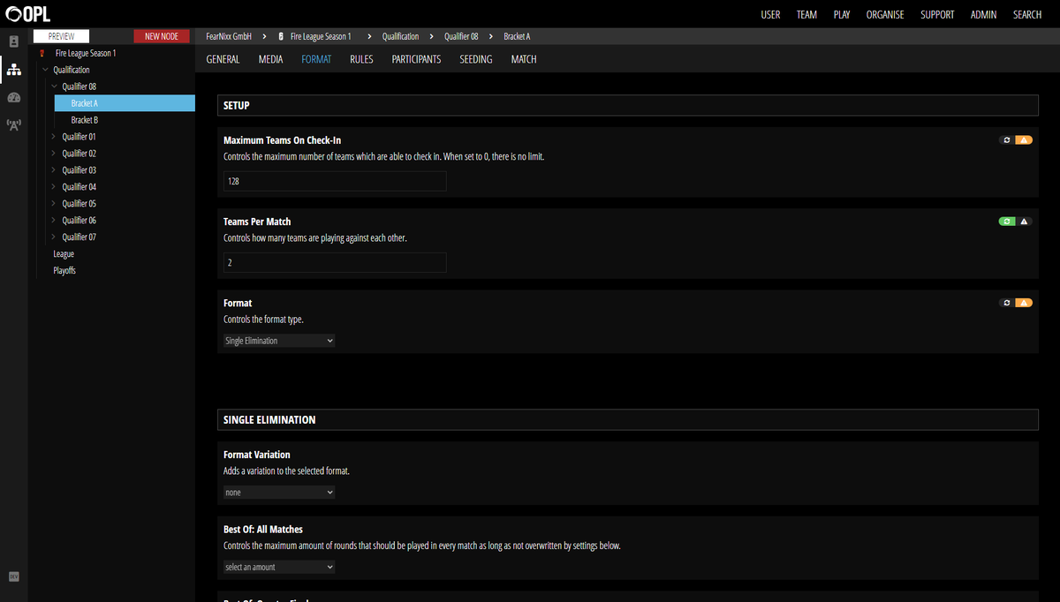Switch to the GENERAL tab
Screen dimensions: 1060x602
pyautogui.click(x=223, y=59)
